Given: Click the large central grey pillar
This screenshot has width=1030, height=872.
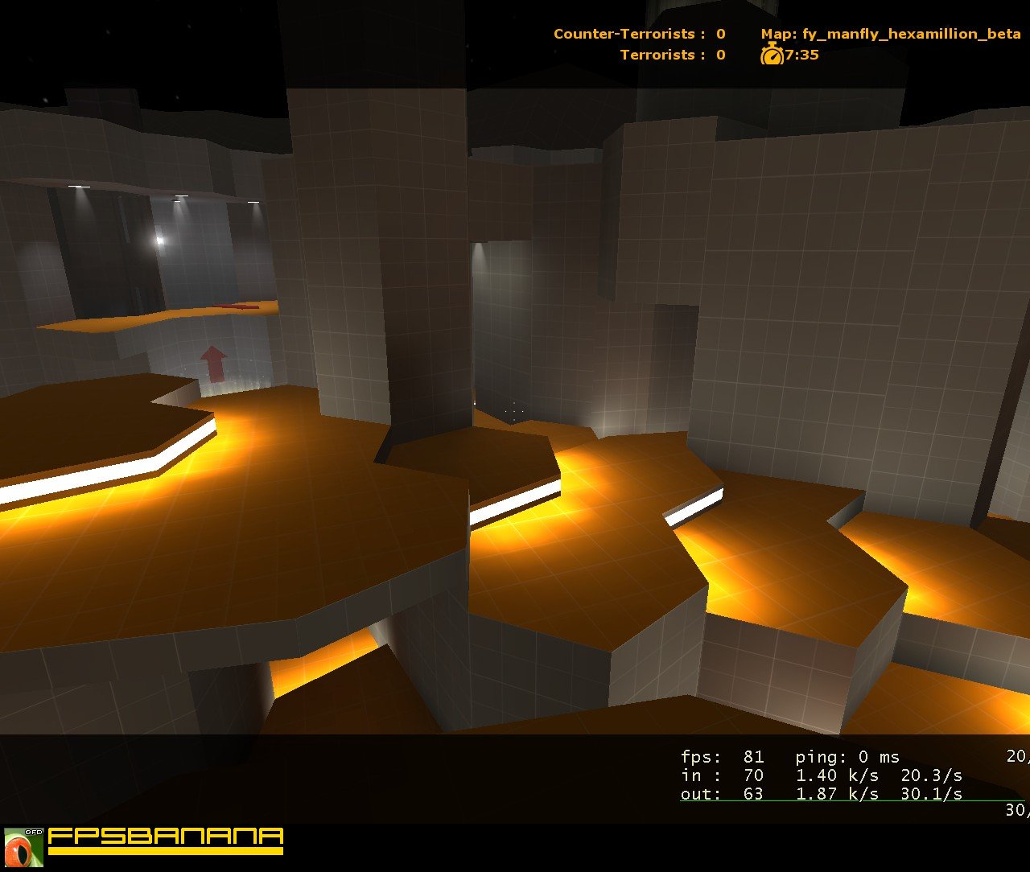Looking at the screenshot, I should 378,257.
